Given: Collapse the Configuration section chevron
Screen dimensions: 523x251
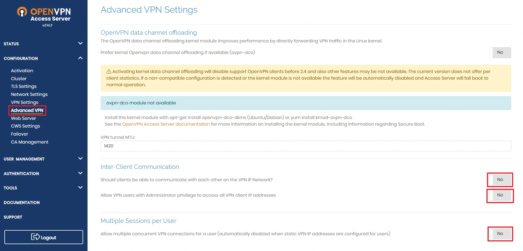Looking at the screenshot, I should coord(80,58).
